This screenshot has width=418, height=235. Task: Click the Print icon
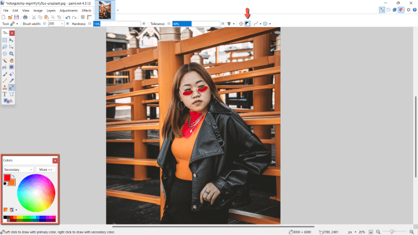tap(25, 17)
